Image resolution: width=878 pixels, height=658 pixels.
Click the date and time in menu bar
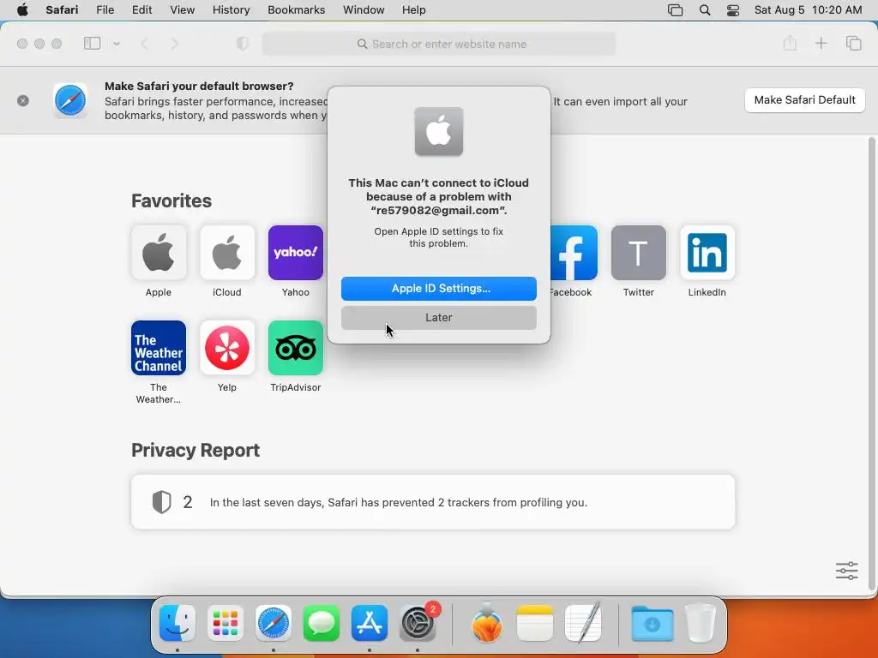(x=808, y=9)
